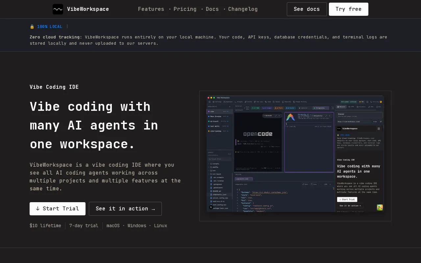The width and height of the screenshot is (421, 263).
Task: Click the lock icon beside 100% LOCAL
Action: (32, 27)
